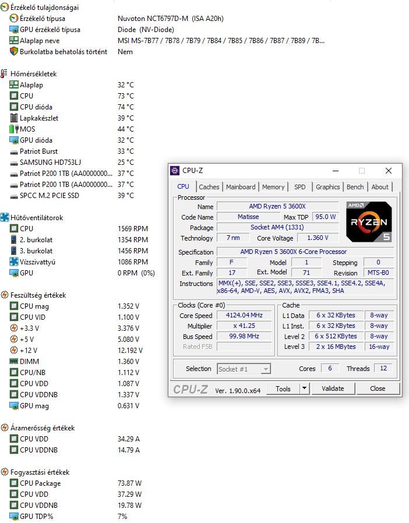409x523 pixels.
Task: Click the Close button in CPU-Z
Action: click(378, 388)
